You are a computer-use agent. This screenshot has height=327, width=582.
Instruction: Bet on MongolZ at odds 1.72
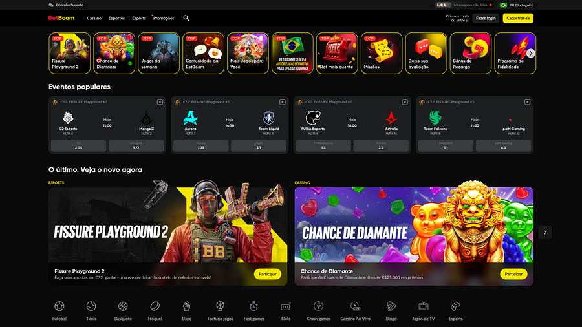(136, 145)
